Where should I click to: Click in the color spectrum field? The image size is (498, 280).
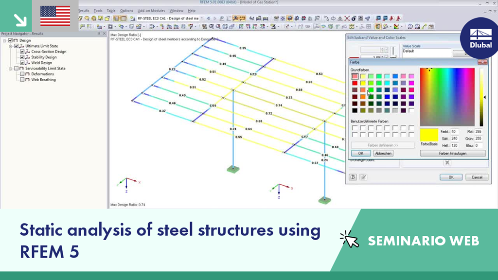point(447,97)
